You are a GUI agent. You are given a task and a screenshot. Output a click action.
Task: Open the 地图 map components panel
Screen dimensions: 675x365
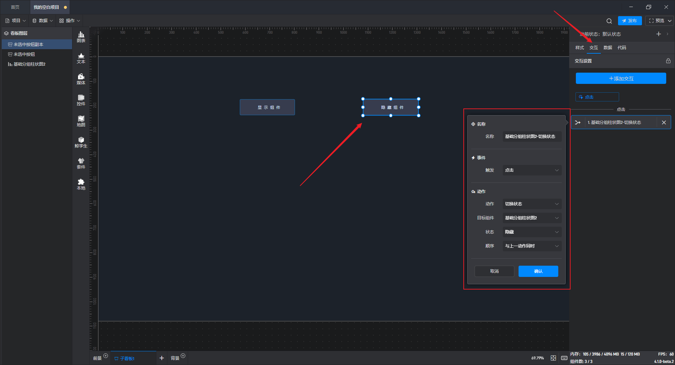point(81,121)
